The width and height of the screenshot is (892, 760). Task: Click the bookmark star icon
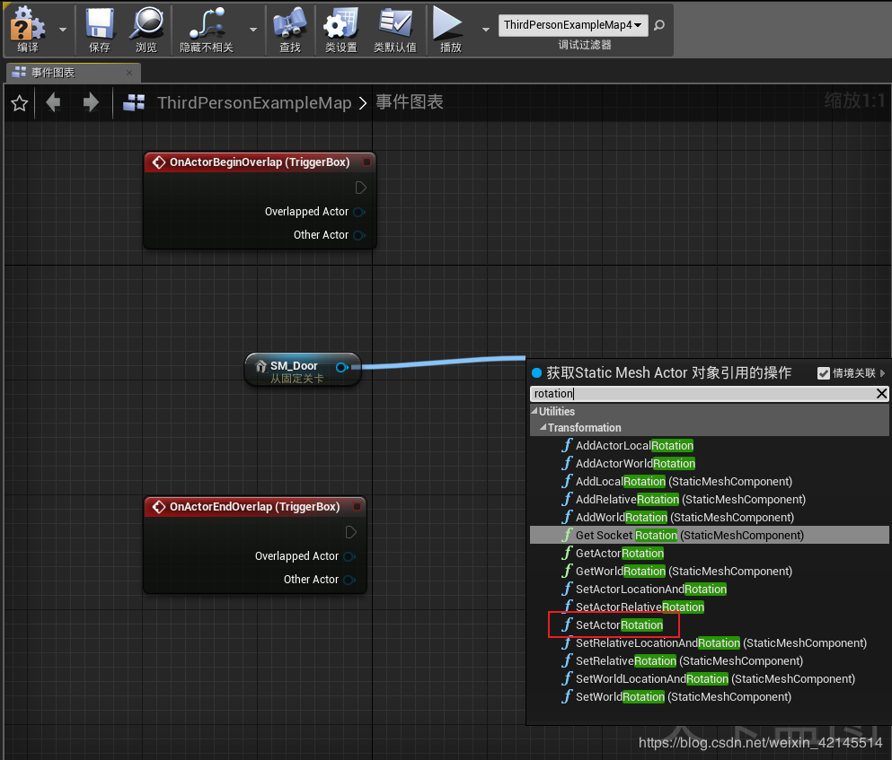(x=19, y=104)
